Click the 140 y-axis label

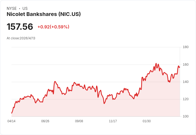(186, 82)
